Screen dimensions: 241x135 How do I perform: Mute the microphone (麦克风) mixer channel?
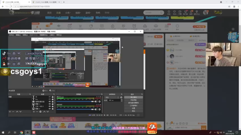[96, 101]
